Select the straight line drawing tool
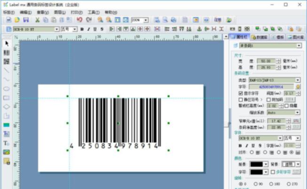The image size is (307, 189). point(7,70)
